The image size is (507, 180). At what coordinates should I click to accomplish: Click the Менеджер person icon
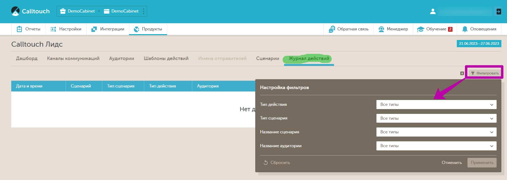click(381, 29)
